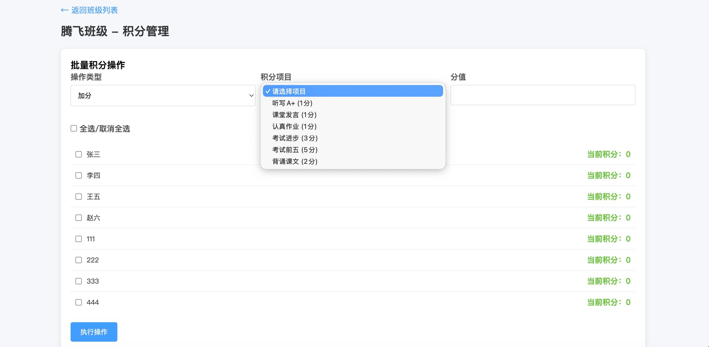Choose 背诵课文 (2分) option

point(353,161)
